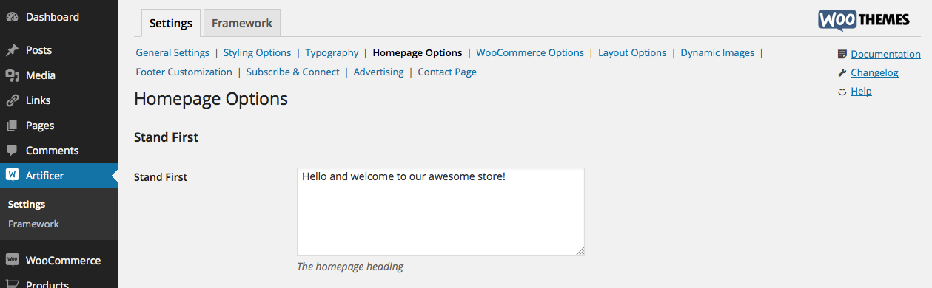Viewport: 932px width, 288px height.
Task: Click the Artificer theme icon
Action: pos(13,176)
